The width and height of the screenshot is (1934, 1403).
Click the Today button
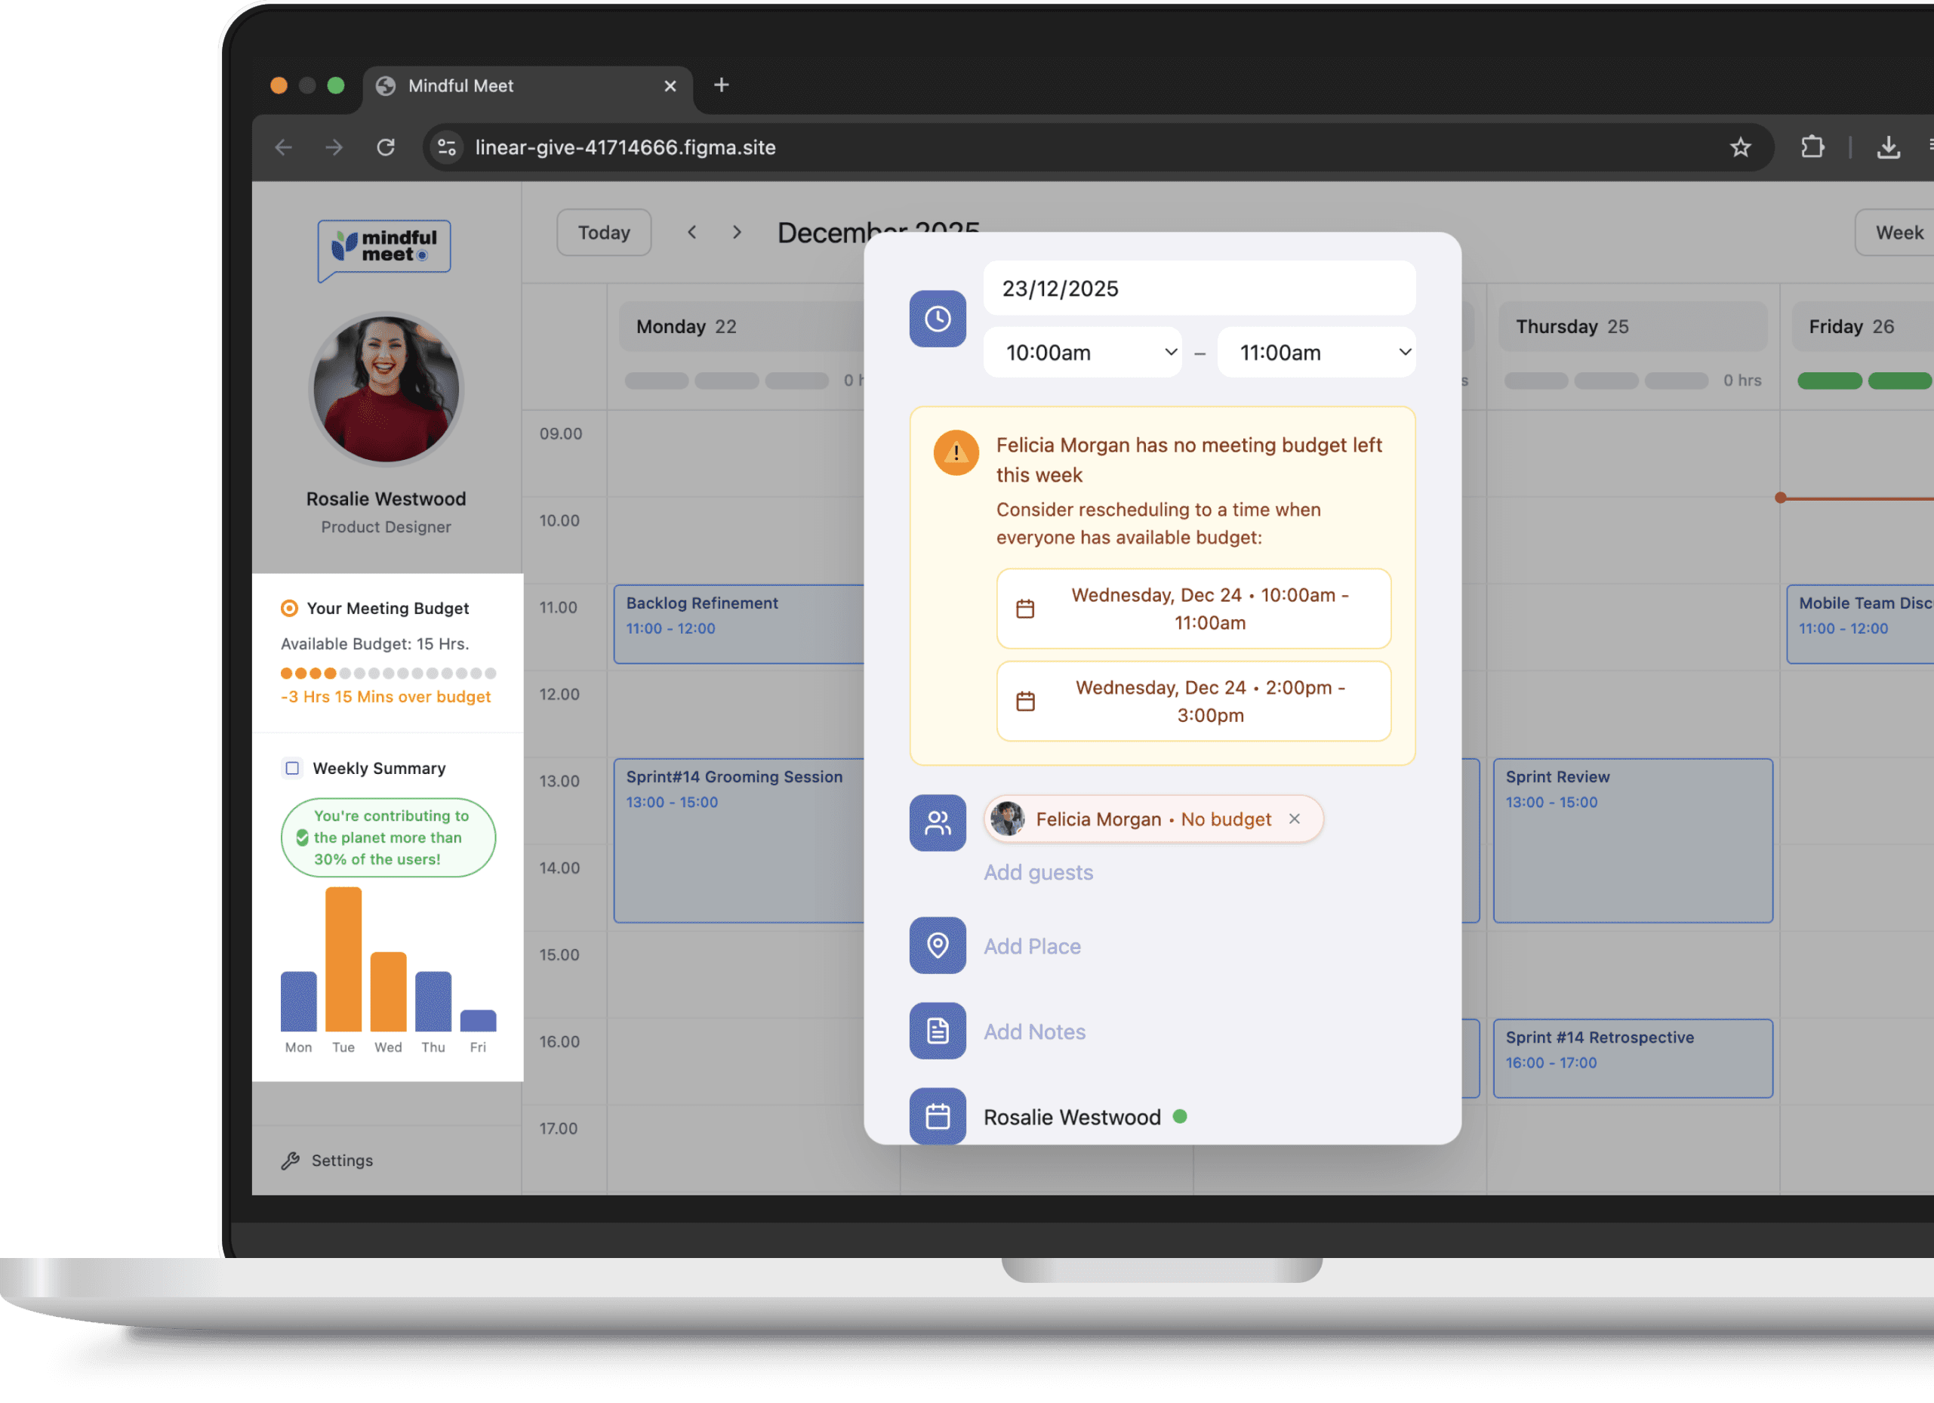(x=604, y=233)
